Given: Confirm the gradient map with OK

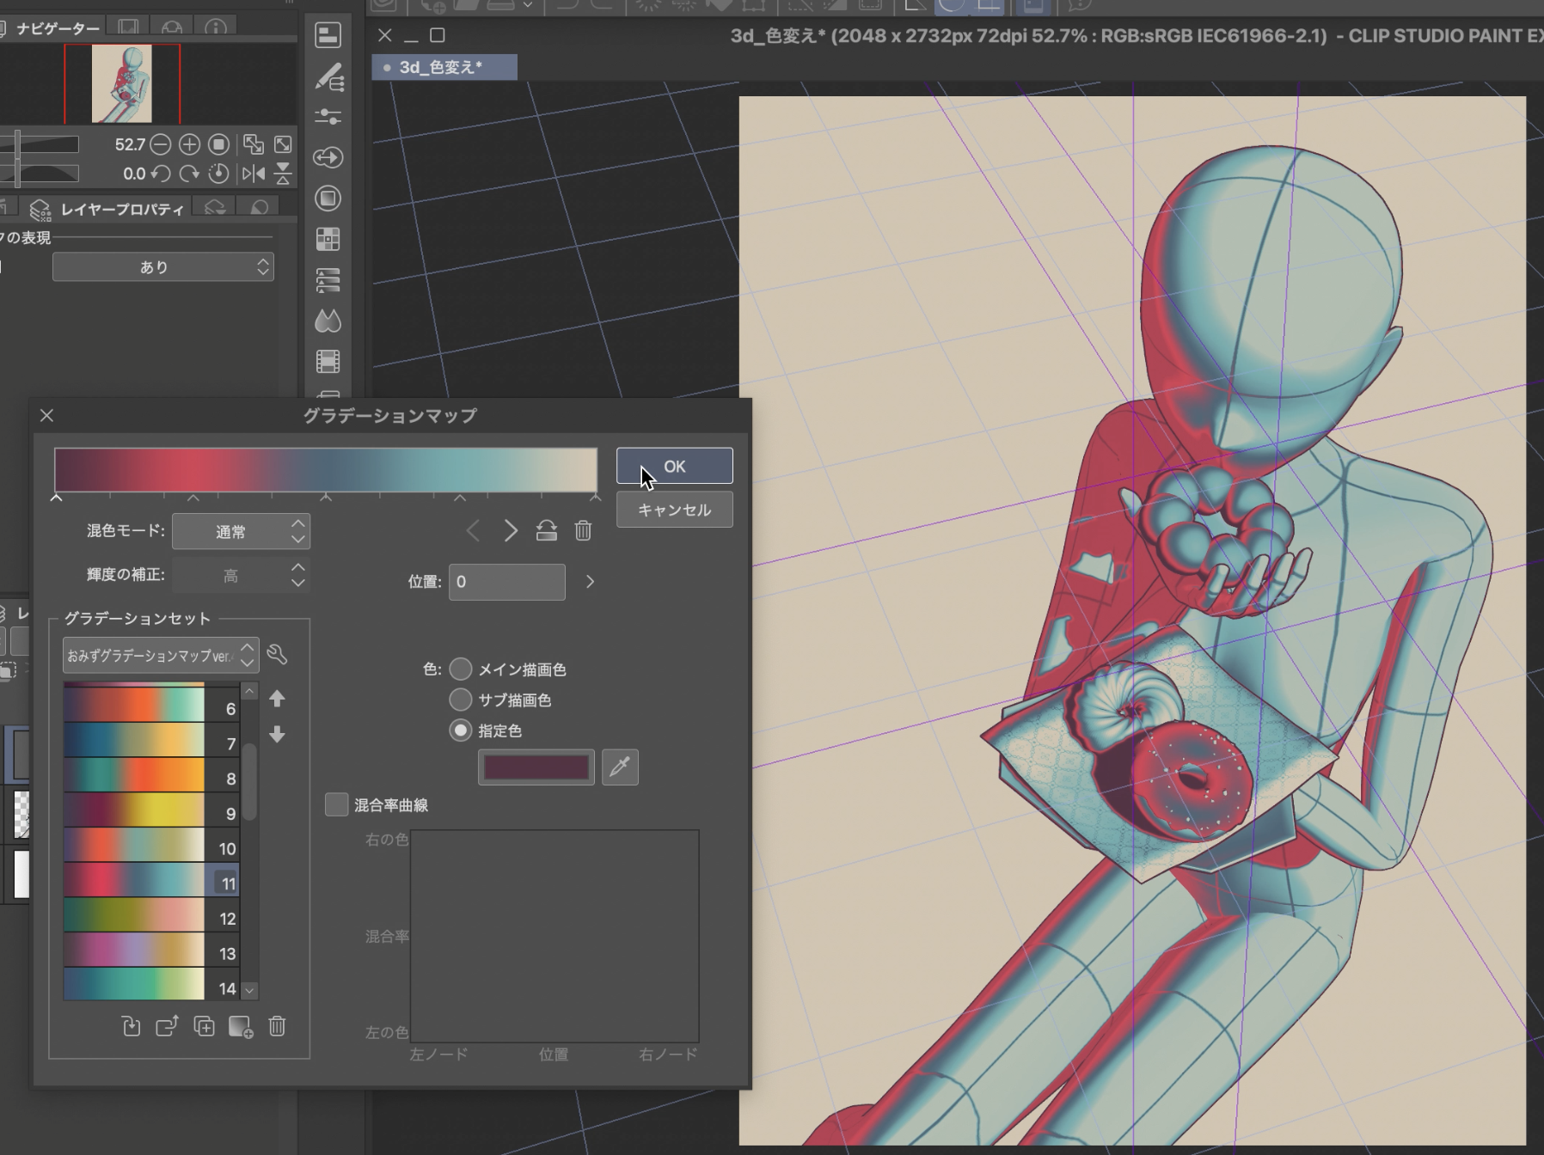Looking at the screenshot, I should pyautogui.click(x=674, y=466).
